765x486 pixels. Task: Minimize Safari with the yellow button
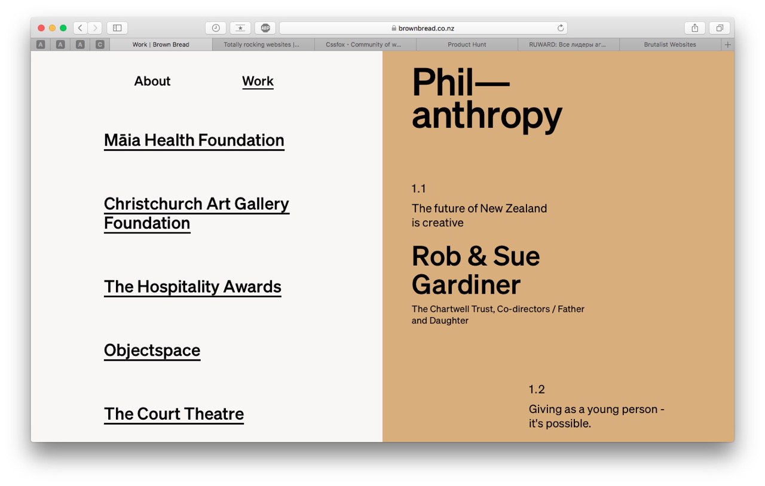click(52, 28)
